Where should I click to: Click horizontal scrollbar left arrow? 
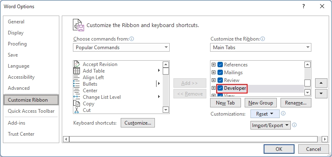point(66,139)
